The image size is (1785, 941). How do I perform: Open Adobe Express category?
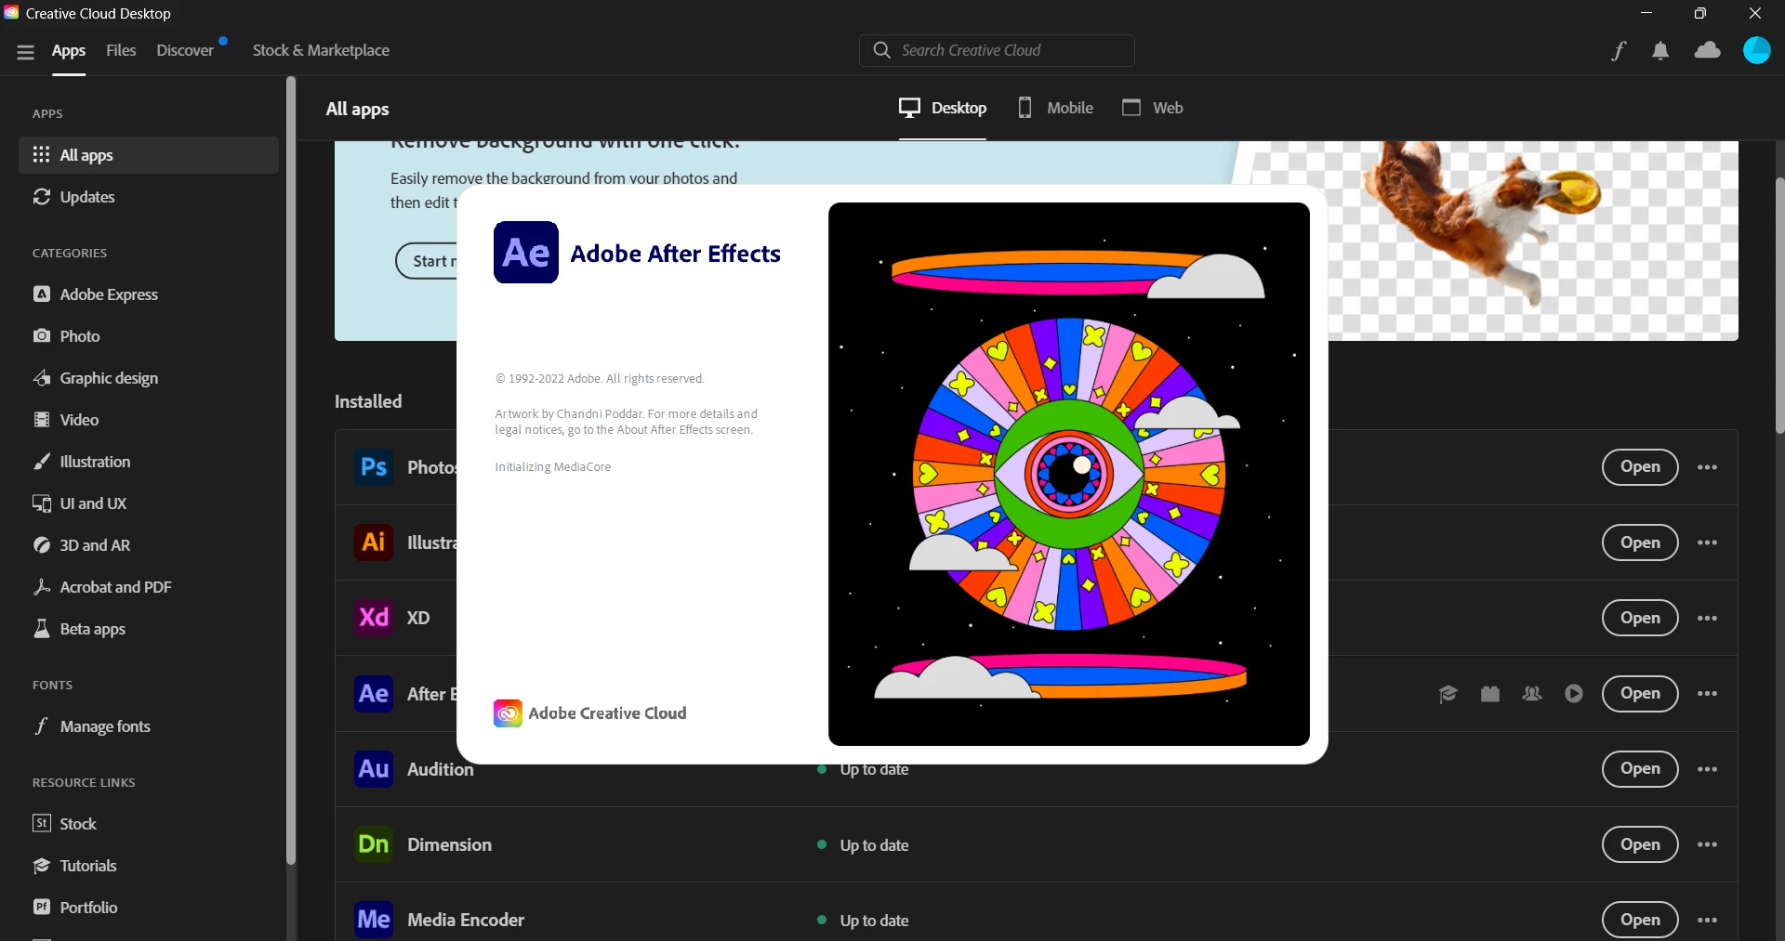pos(149,294)
